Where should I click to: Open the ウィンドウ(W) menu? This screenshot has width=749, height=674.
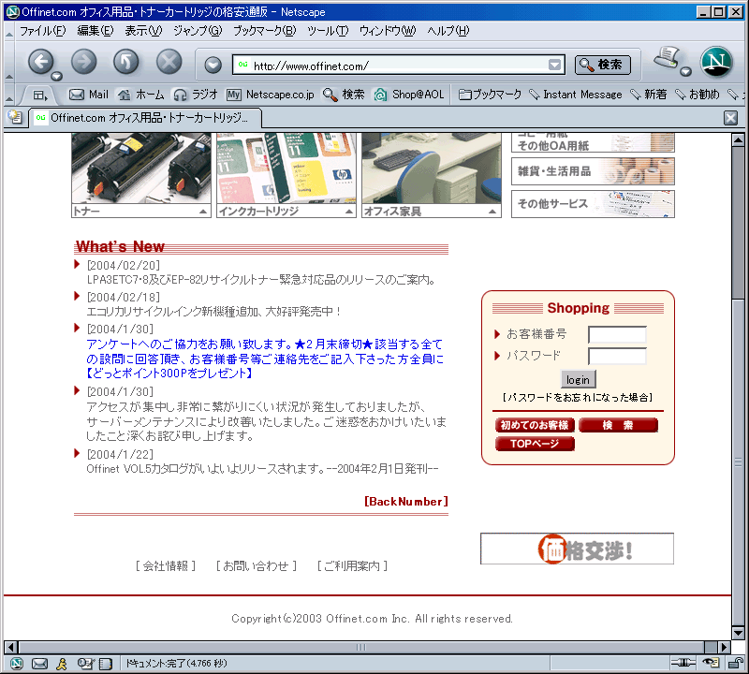pos(388,31)
